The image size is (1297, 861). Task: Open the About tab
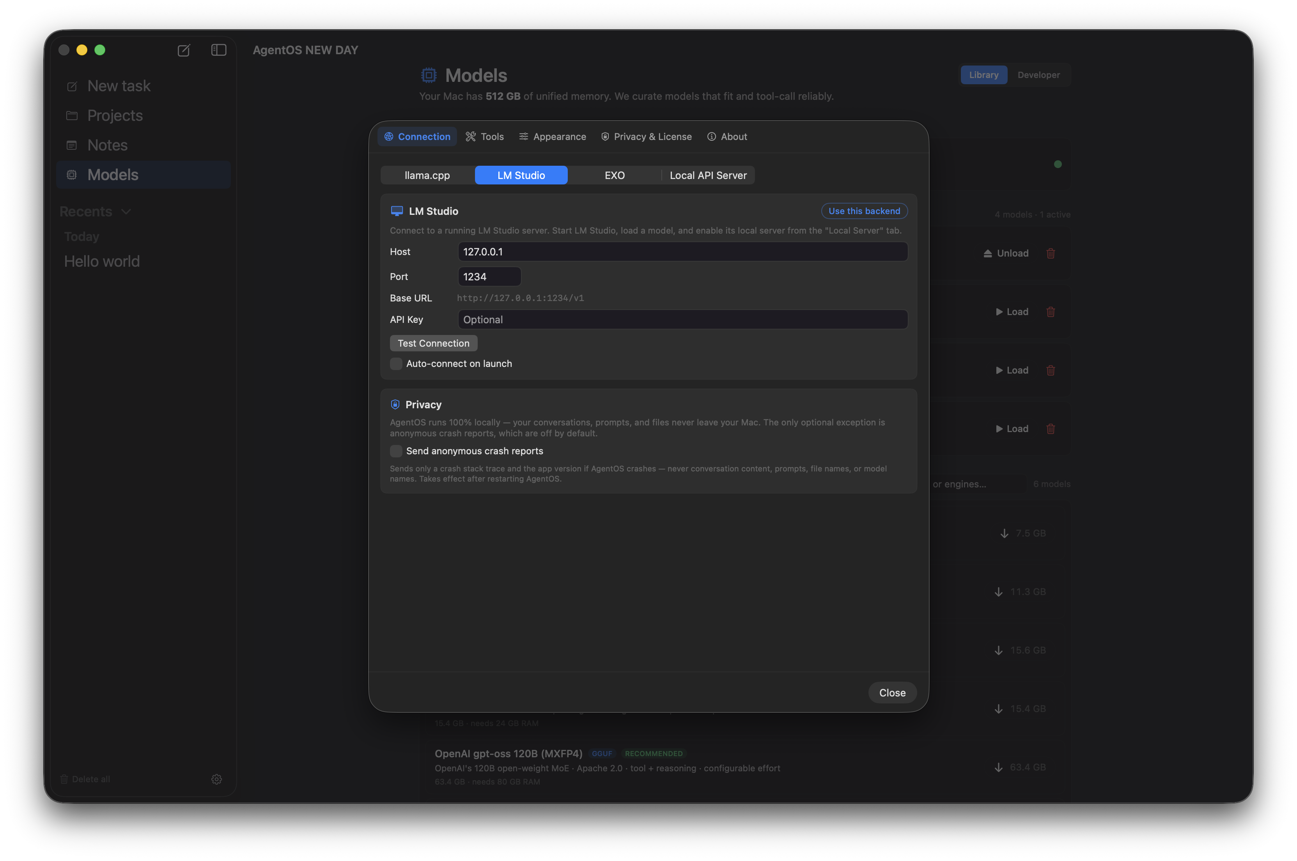point(727,137)
